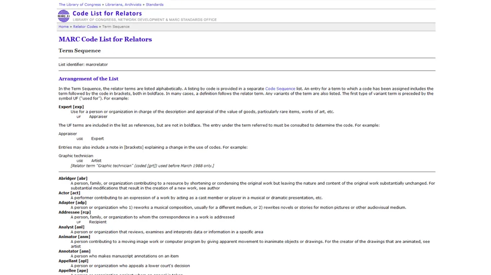Viewport: 491px width, 275px height.
Task: Click the Graphic technician example term
Action: tap(76, 156)
